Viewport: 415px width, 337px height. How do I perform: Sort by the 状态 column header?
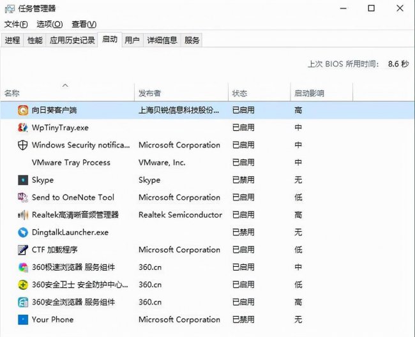tap(259, 92)
